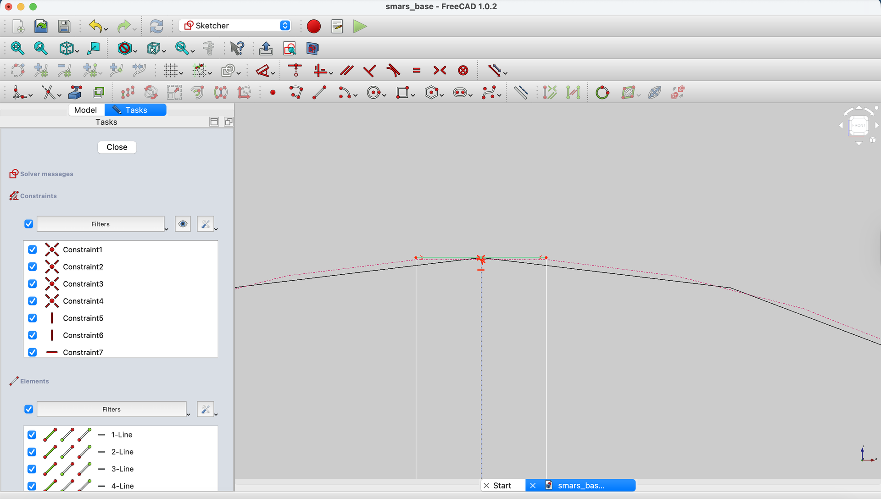Select the Create line tool
The width and height of the screenshot is (881, 499).
tap(319, 93)
